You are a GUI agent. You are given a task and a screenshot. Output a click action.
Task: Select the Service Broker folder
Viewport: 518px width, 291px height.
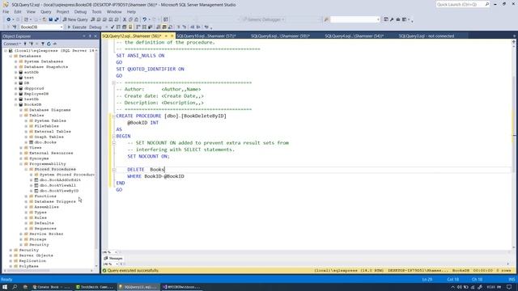(x=46, y=234)
